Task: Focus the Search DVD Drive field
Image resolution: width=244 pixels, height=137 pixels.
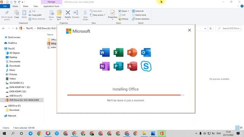Action: pos(229,28)
